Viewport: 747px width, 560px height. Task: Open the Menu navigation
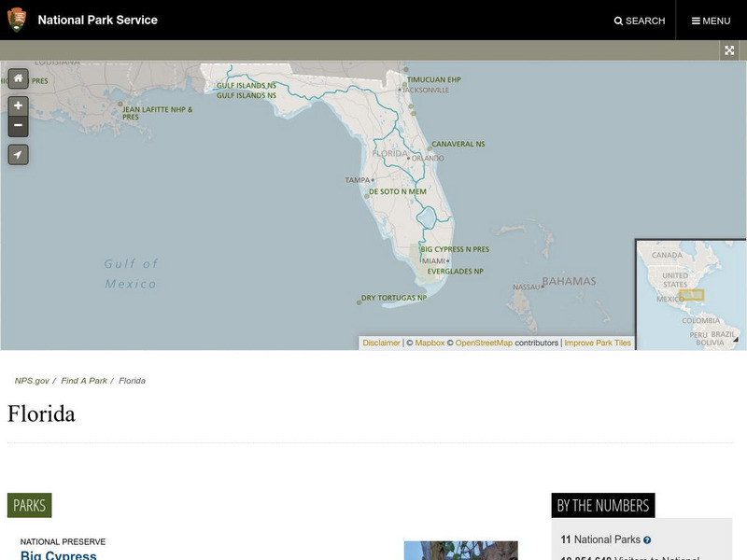[x=711, y=21]
